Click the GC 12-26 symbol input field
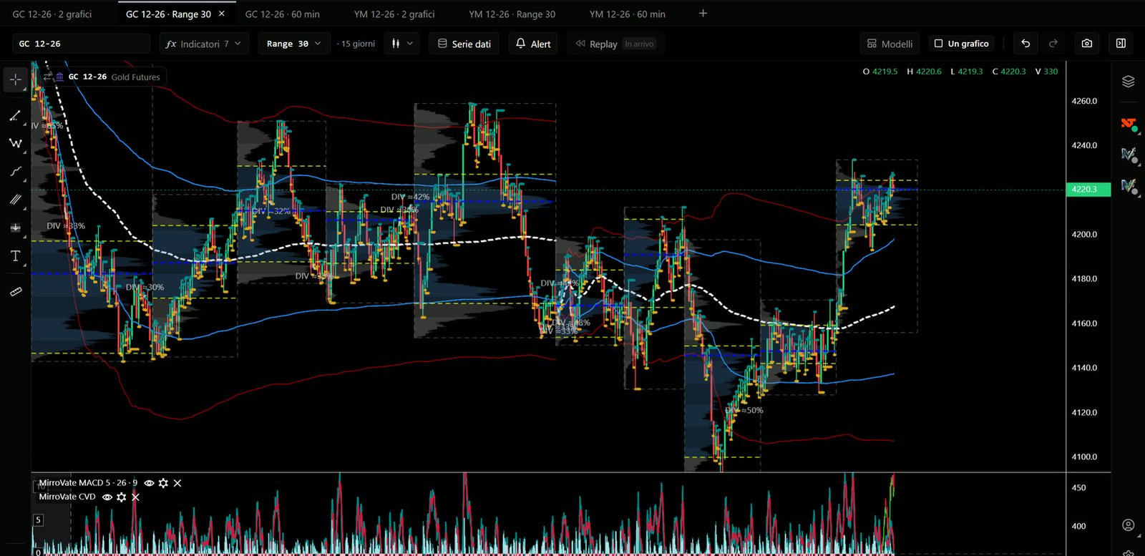Screen dimensions: 1145x556 (81, 44)
